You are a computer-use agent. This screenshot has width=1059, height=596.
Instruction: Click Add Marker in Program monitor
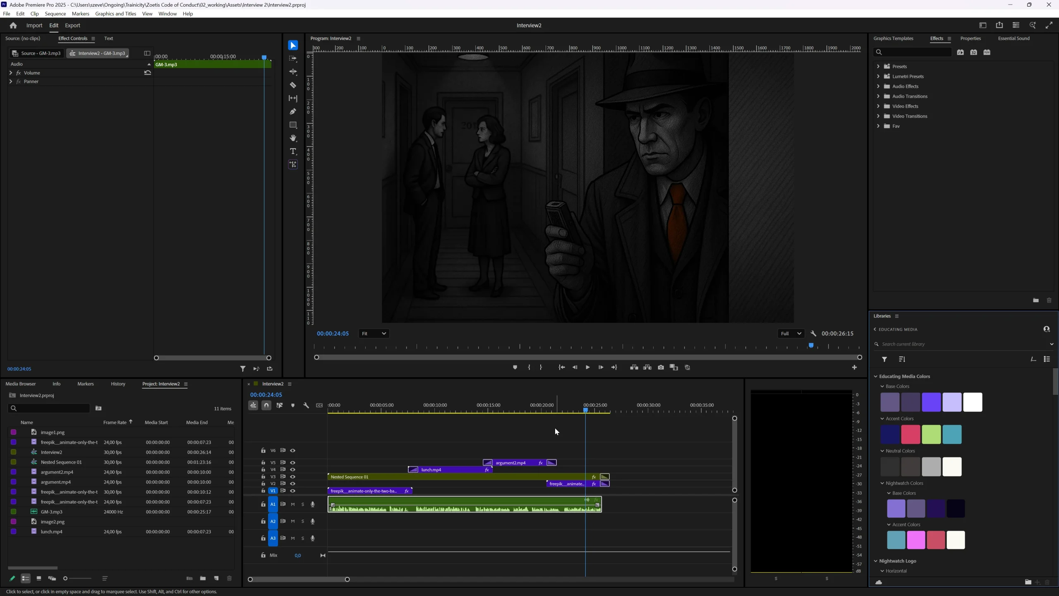pyautogui.click(x=515, y=368)
